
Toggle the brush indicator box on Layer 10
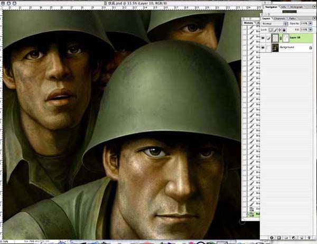[x=268, y=38]
